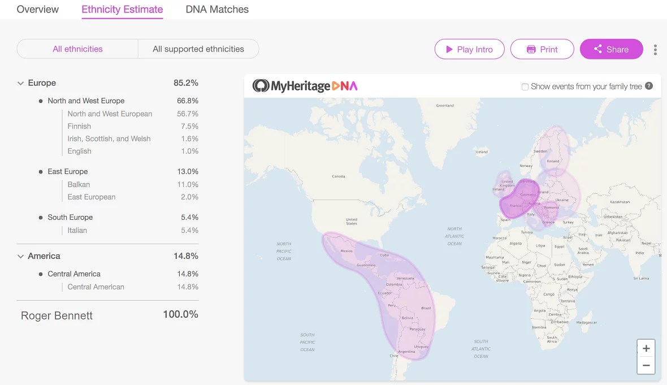Zoom in on the map with the plus control

646,348
